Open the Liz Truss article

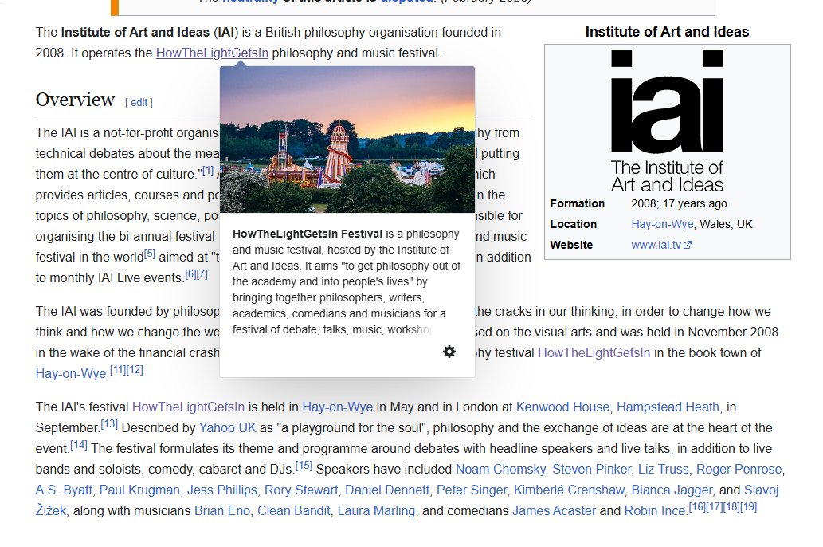coord(664,469)
